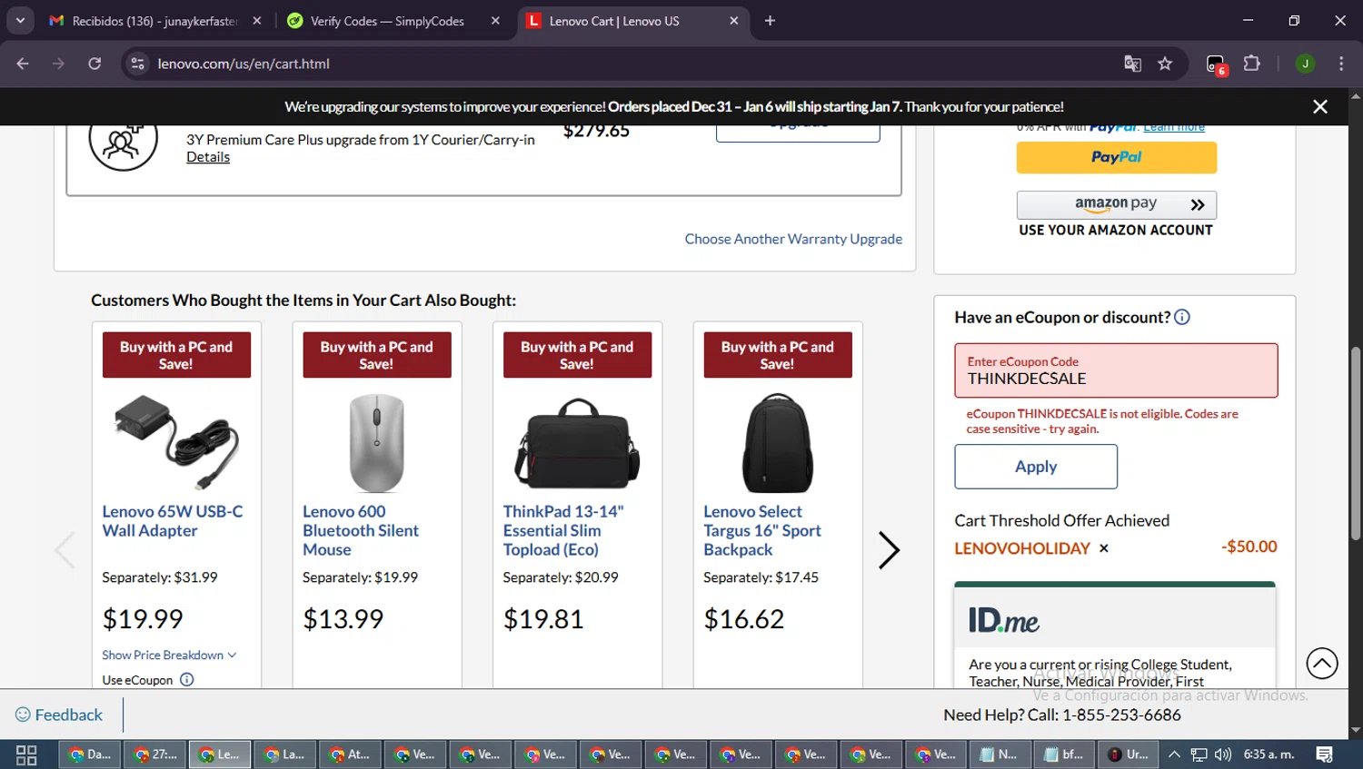Click the Premium Care support icon
Screen dimensions: 1363x769
click(x=124, y=141)
